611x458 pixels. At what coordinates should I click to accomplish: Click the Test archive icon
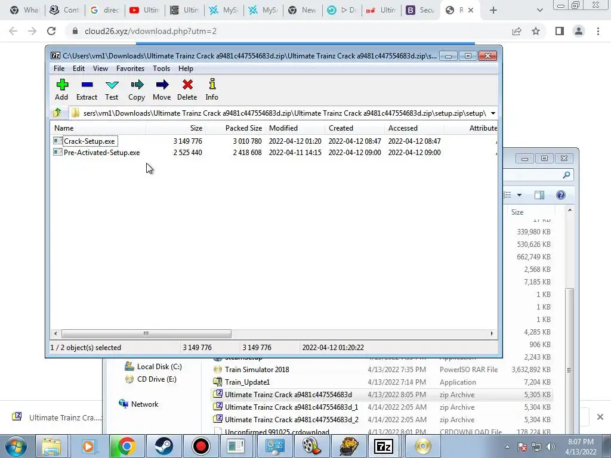pos(112,89)
